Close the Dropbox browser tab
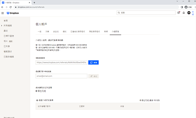 coord(29,3)
